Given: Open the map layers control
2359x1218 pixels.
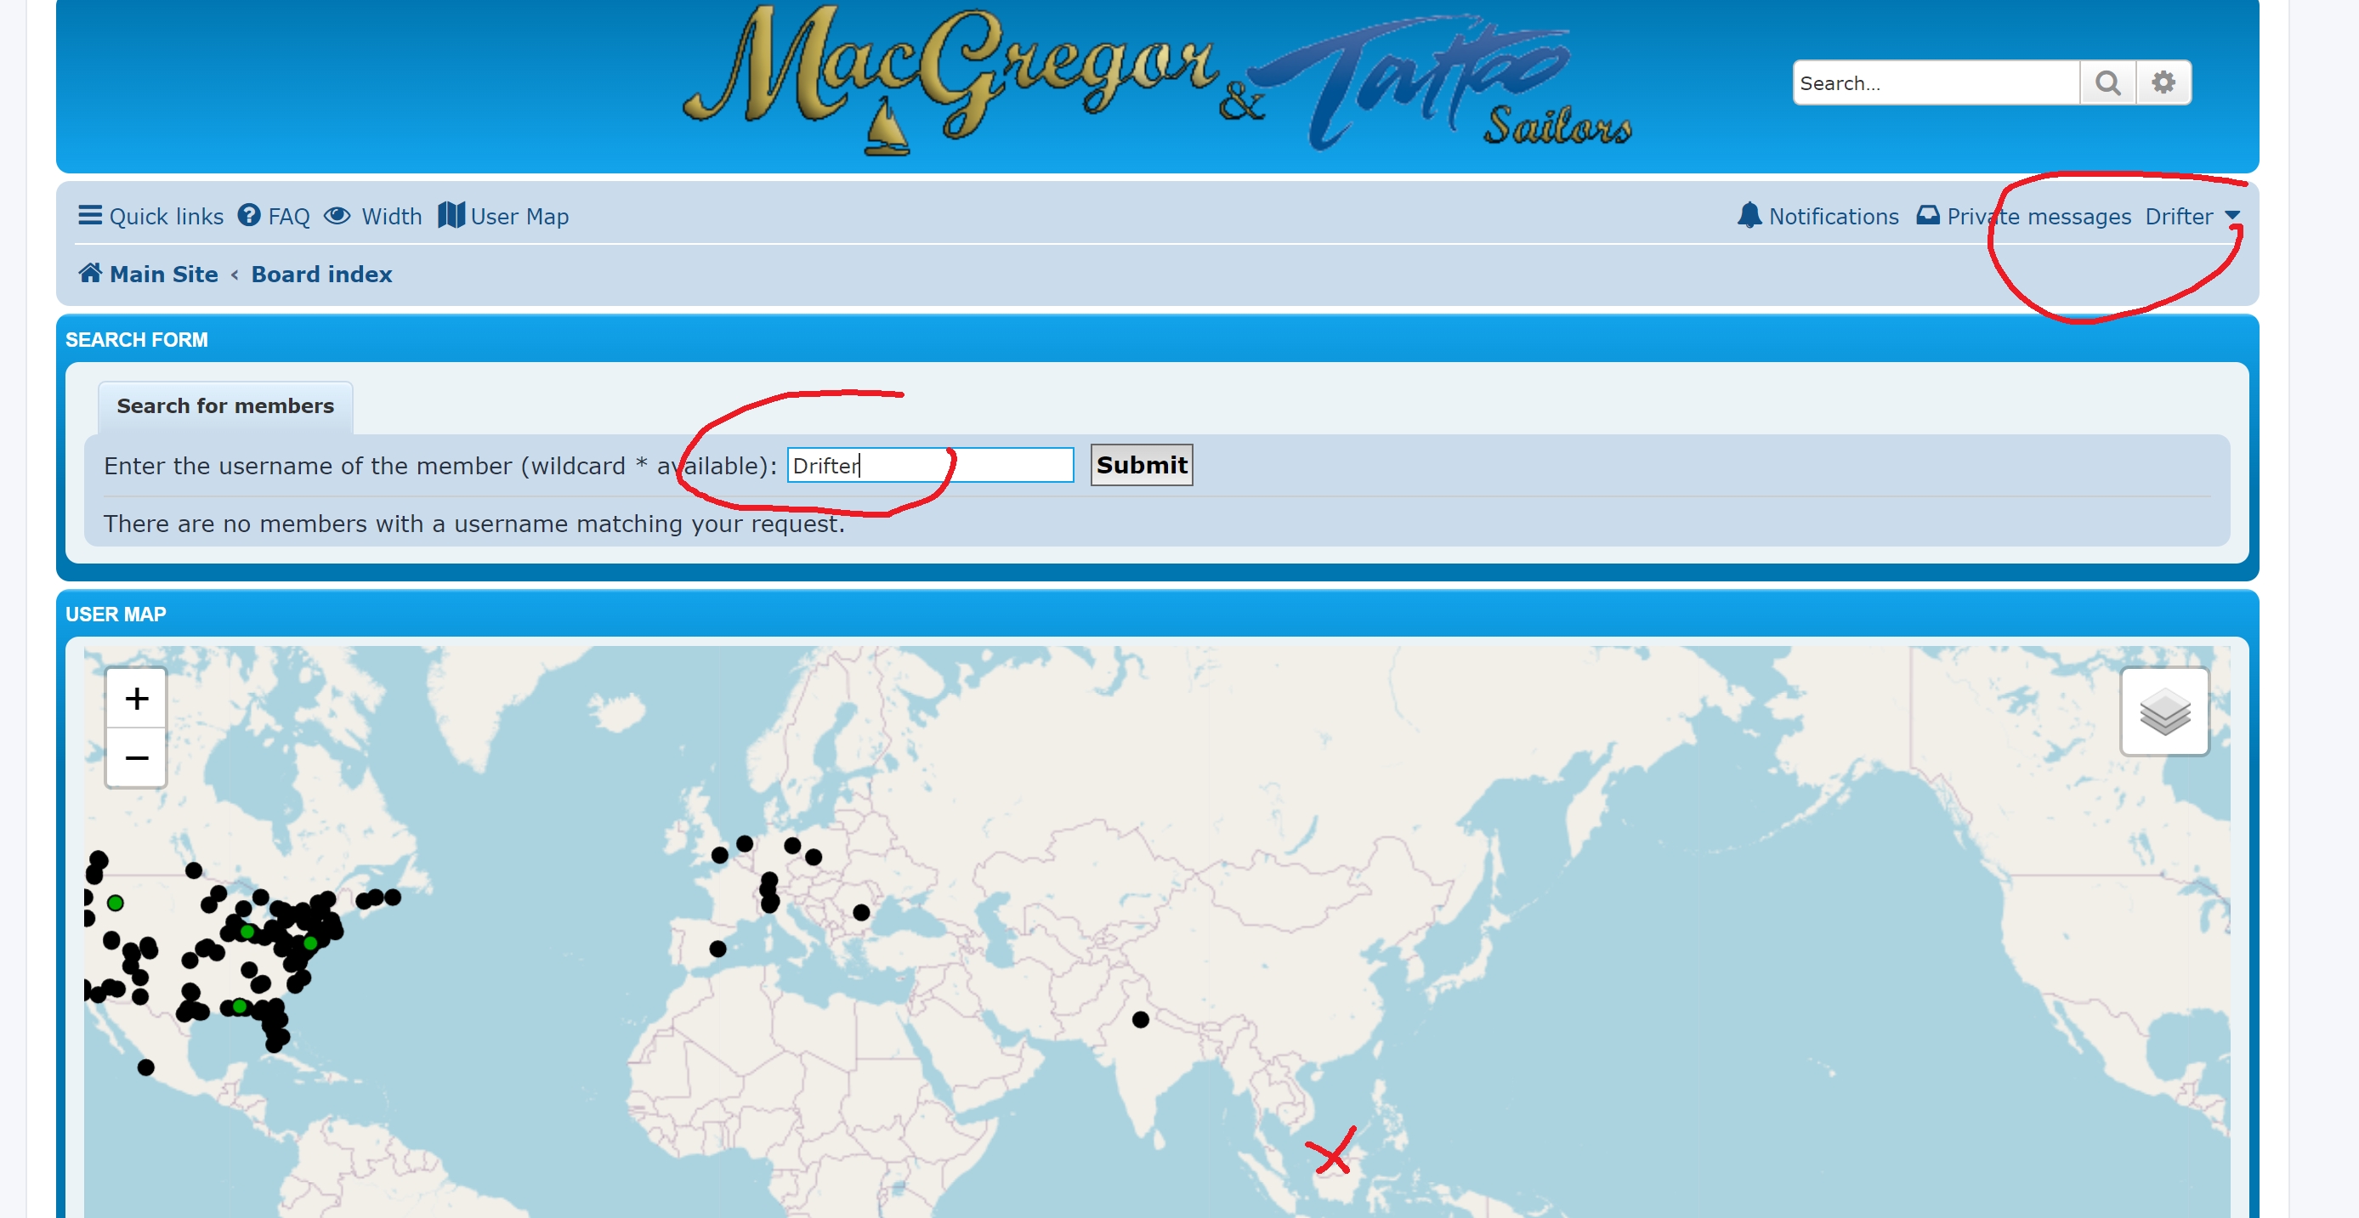Looking at the screenshot, I should pos(2164,711).
